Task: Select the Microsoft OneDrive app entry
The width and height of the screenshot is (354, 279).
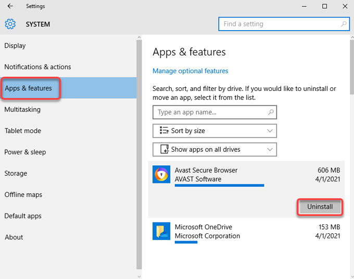Action: [246, 232]
